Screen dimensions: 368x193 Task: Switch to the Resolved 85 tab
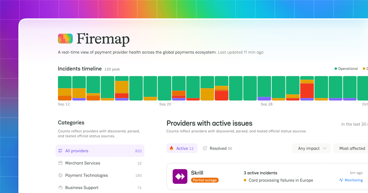pyautogui.click(x=217, y=148)
